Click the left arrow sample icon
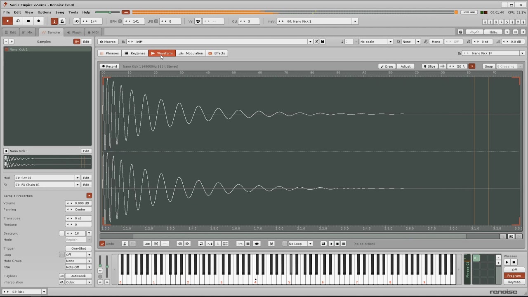 click(257, 244)
